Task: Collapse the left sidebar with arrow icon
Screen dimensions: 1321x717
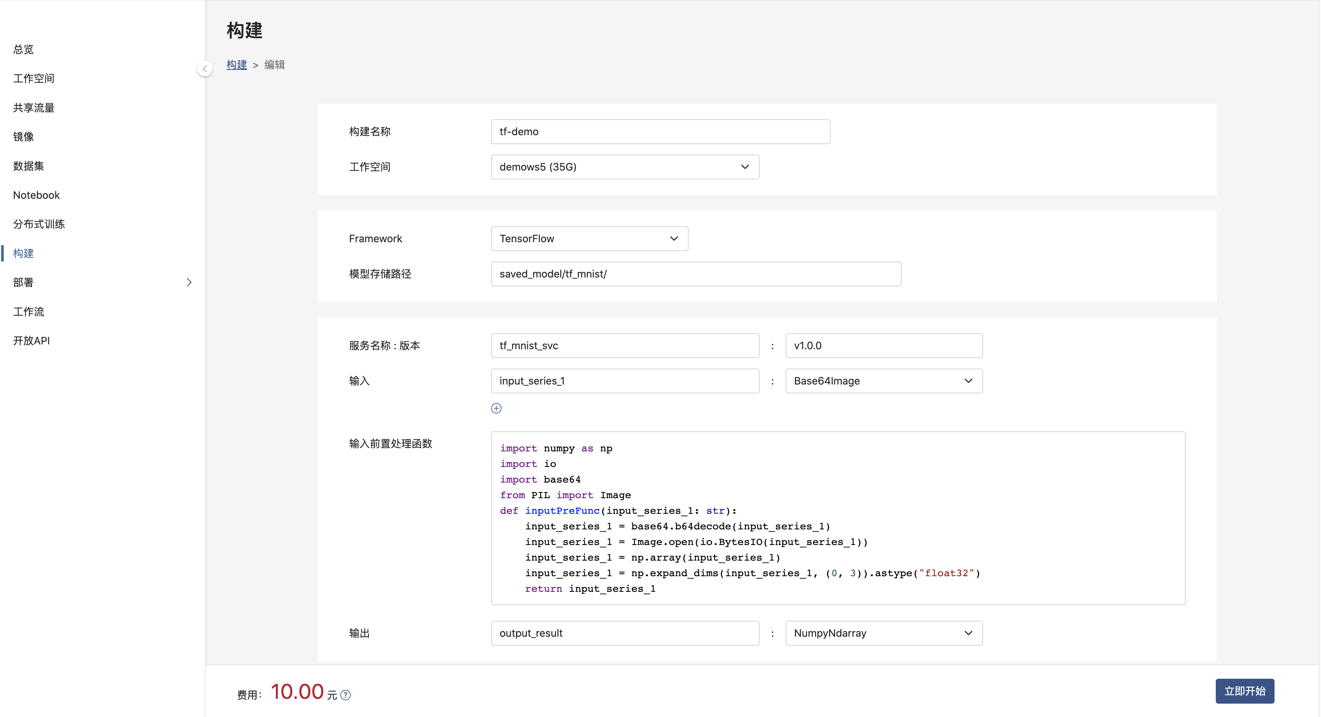Action: (x=204, y=68)
